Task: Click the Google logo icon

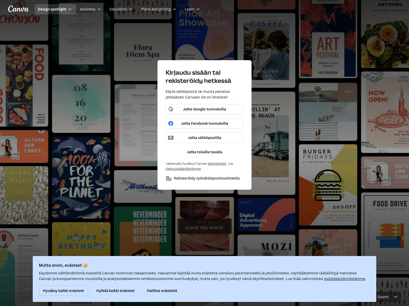Action: (171, 109)
